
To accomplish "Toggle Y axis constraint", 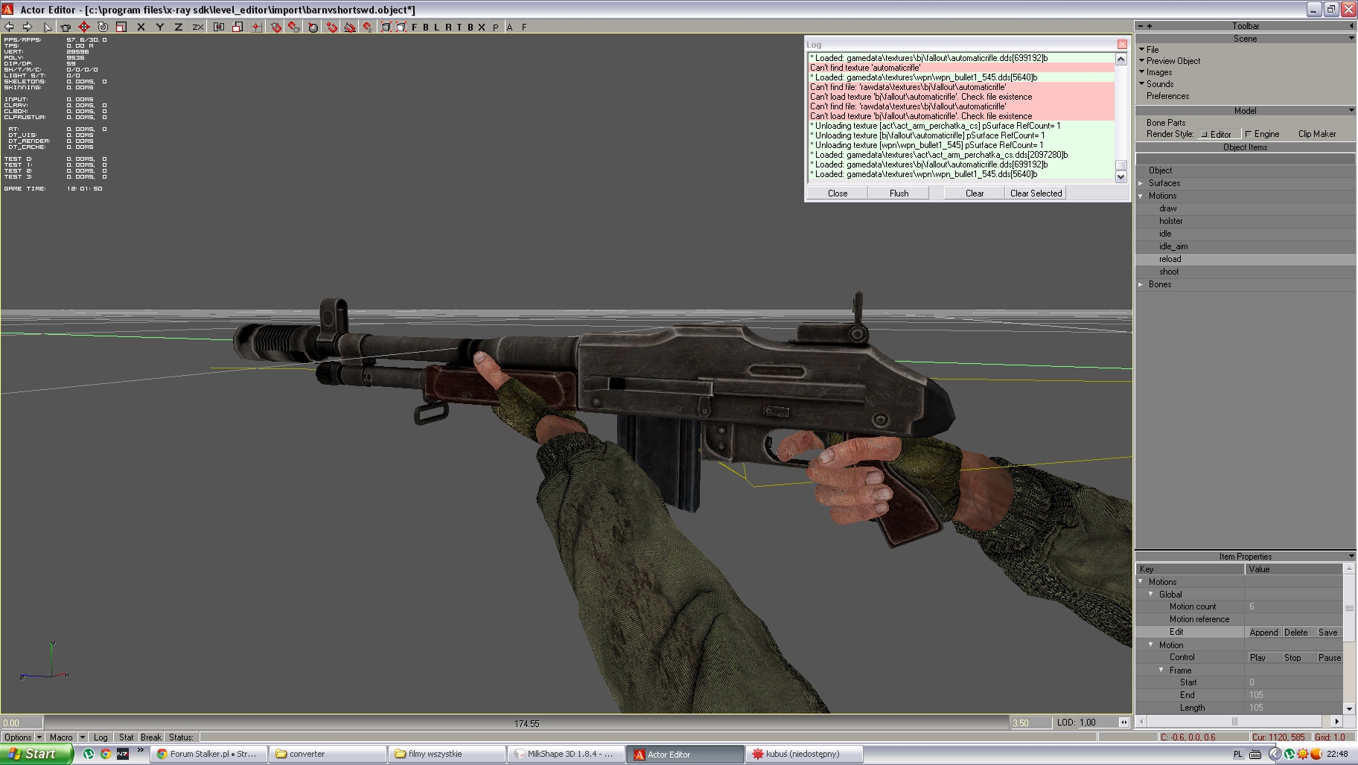I will point(159,27).
